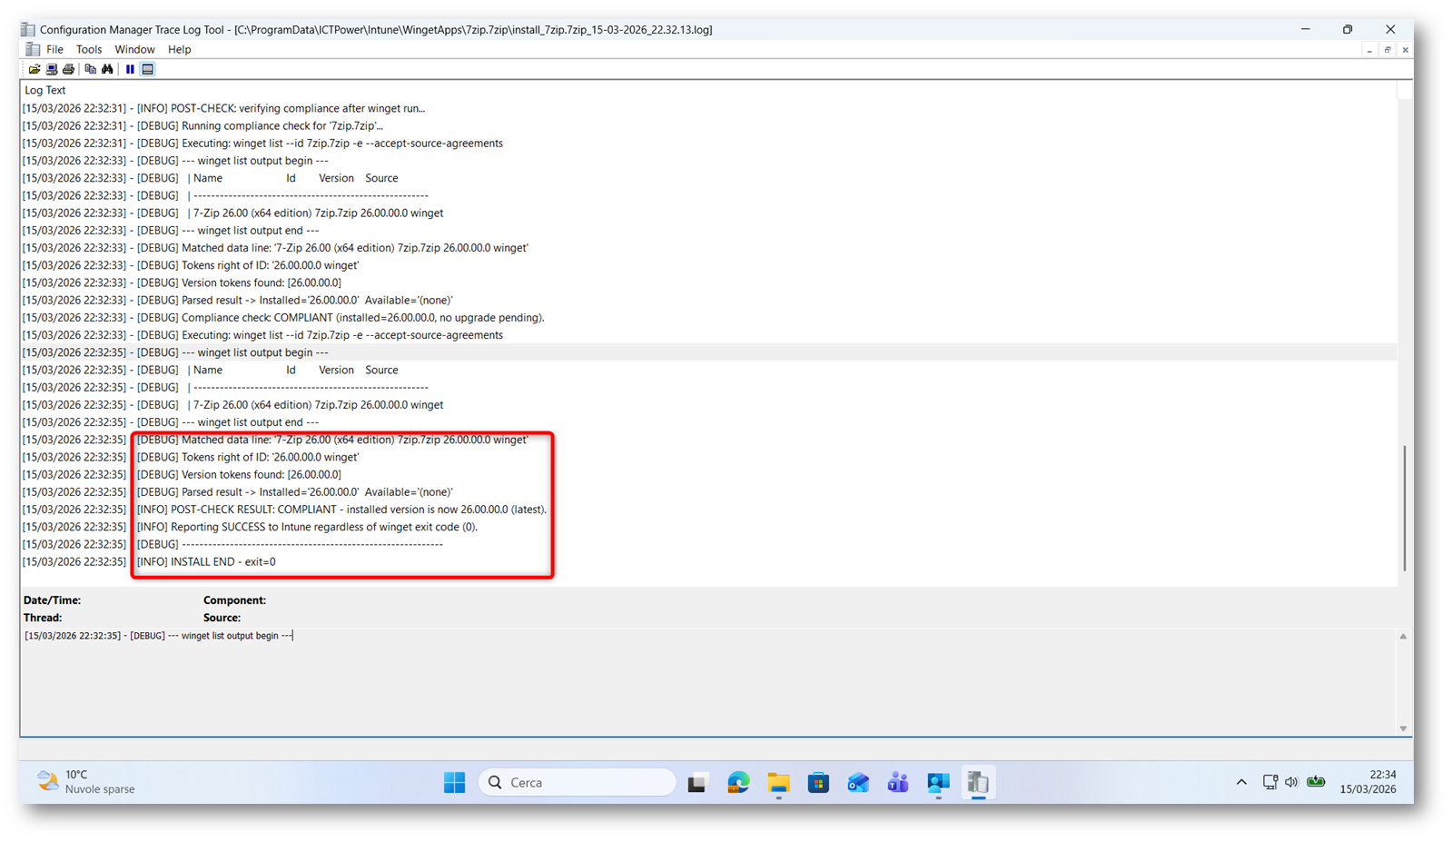
Task: Open Microsoft Store from the taskbar
Action: (818, 782)
